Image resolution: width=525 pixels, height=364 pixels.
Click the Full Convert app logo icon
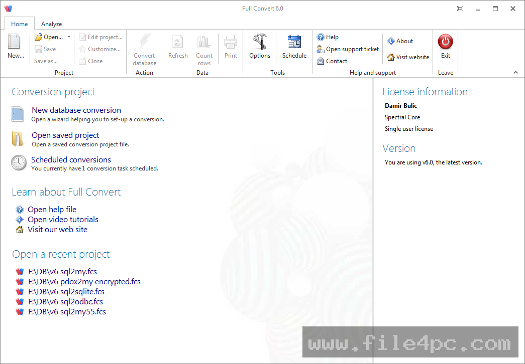coord(8,9)
